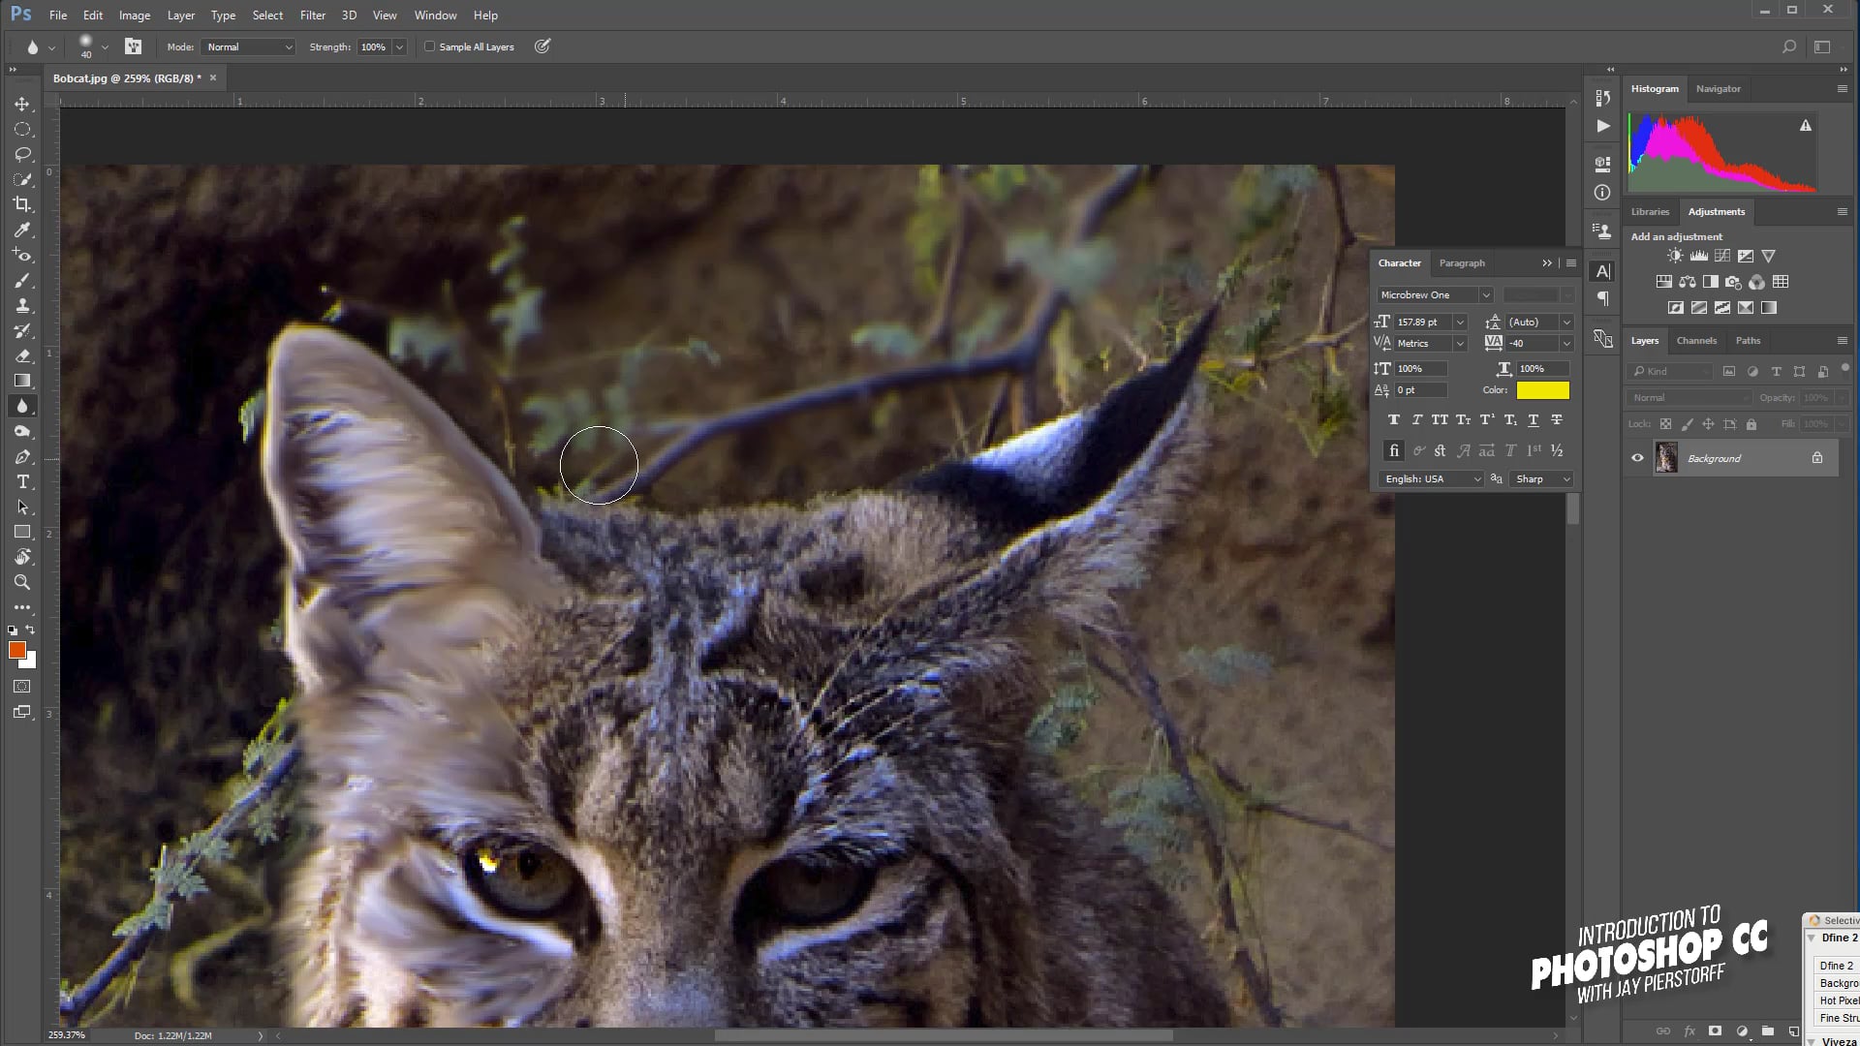
Task: Switch to the Channels tab
Action: click(1696, 340)
